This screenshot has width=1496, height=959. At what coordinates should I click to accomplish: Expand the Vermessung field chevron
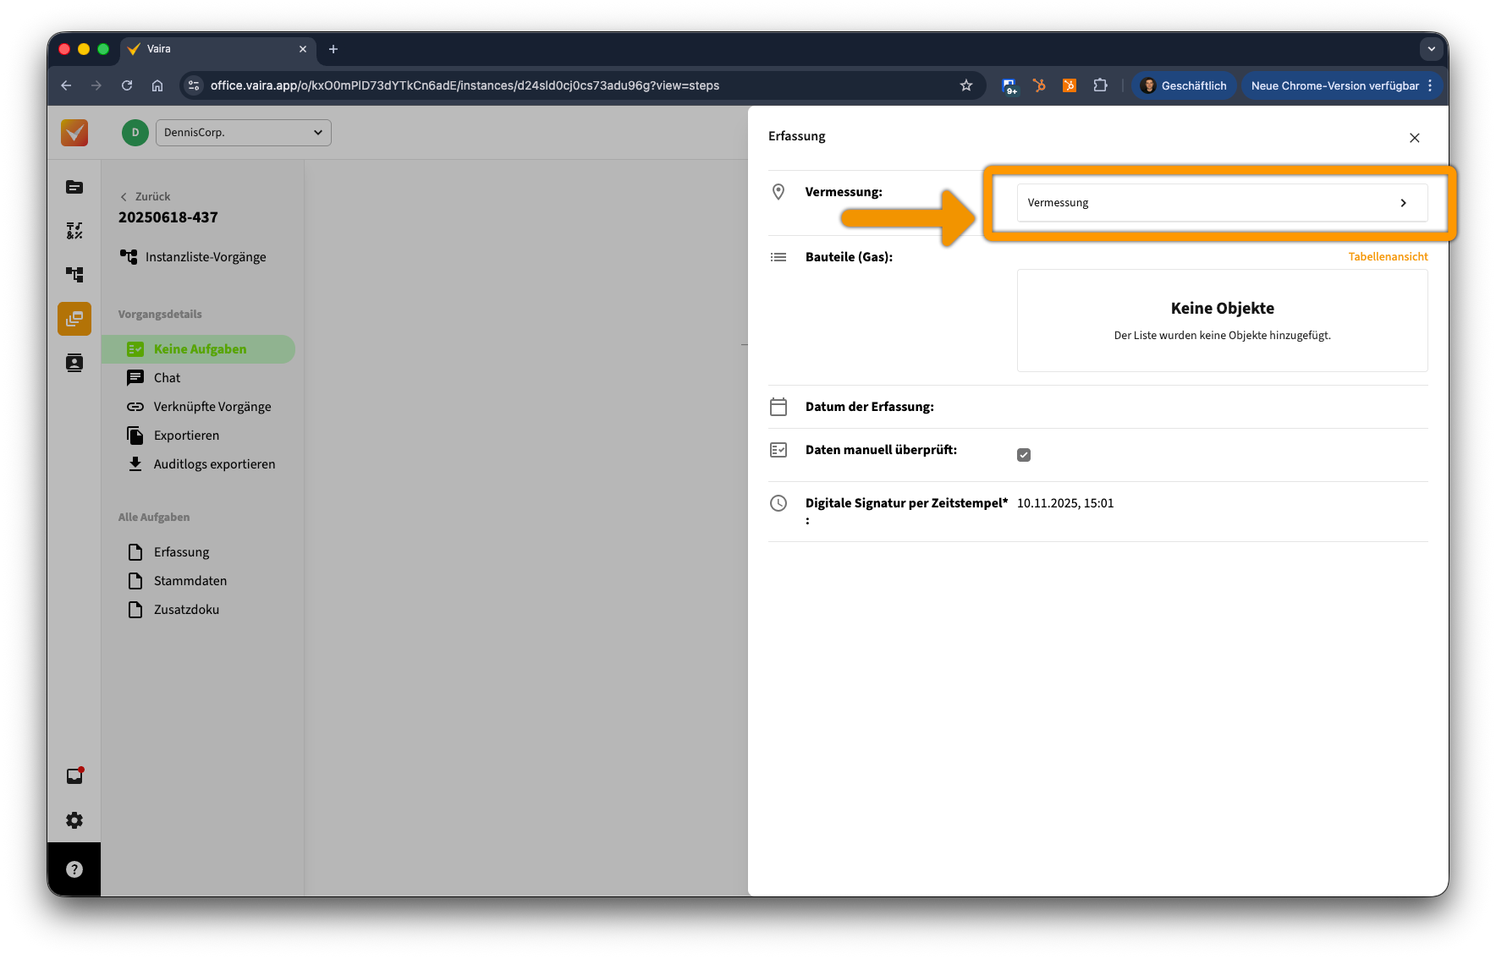(x=1403, y=203)
